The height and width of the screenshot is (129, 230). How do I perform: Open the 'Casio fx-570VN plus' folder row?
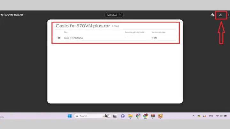pyautogui.click(x=116, y=38)
